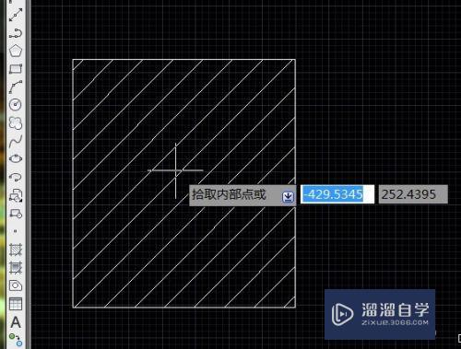Click the Make Block tool
Screen dimensions: 461x349
[16, 214]
